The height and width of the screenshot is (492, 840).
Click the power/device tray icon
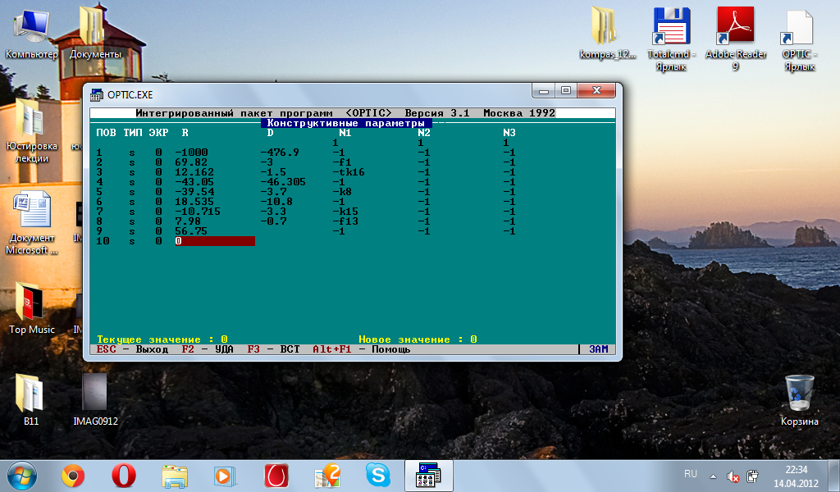click(x=752, y=476)
